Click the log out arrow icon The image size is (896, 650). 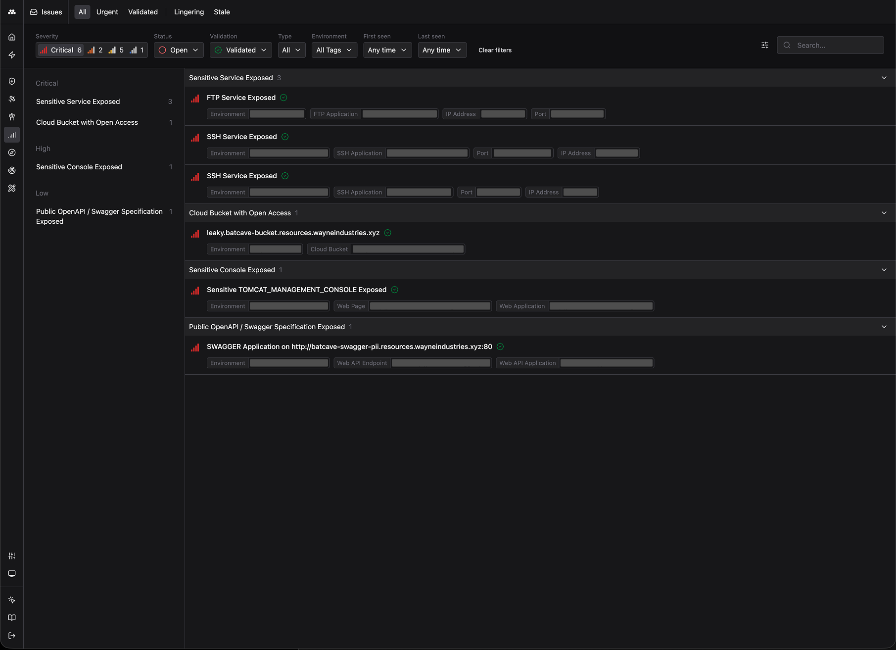(12, 636)
